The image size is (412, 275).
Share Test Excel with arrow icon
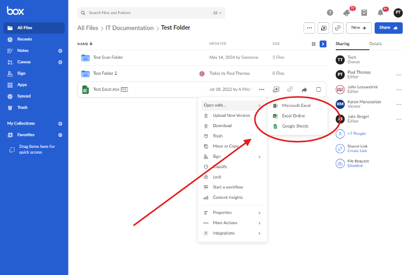304,90
